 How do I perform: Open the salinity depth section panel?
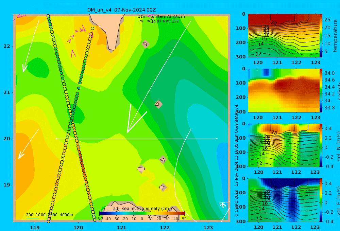coord(284,90)
